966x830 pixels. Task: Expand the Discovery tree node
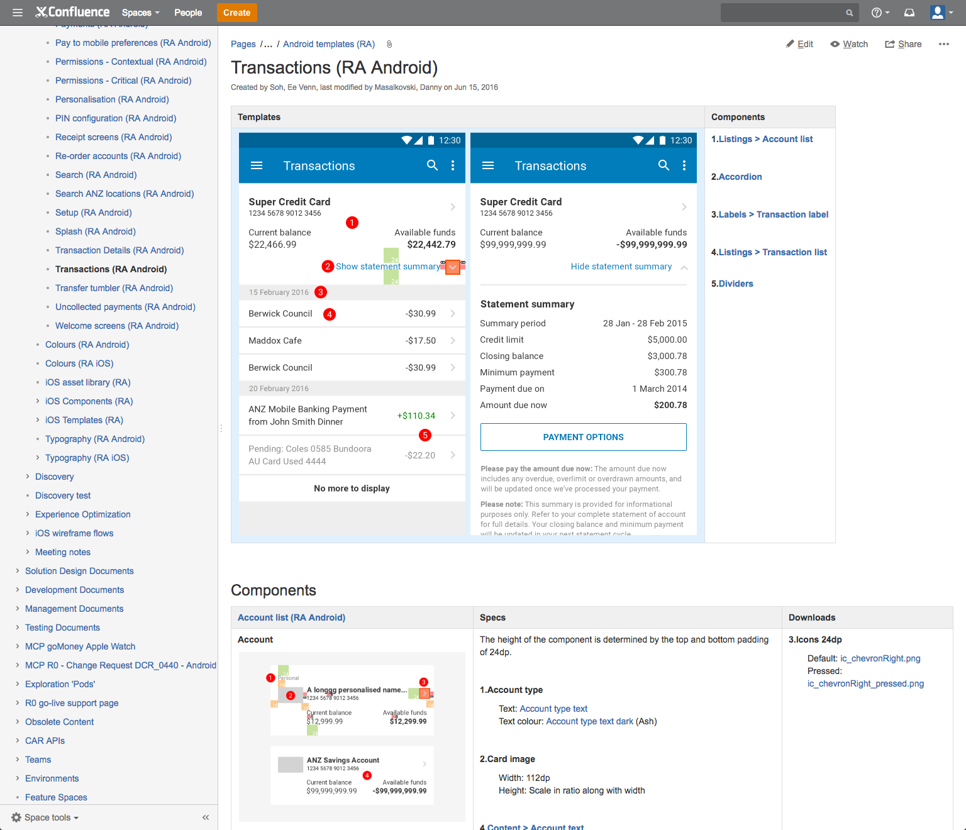28,477
